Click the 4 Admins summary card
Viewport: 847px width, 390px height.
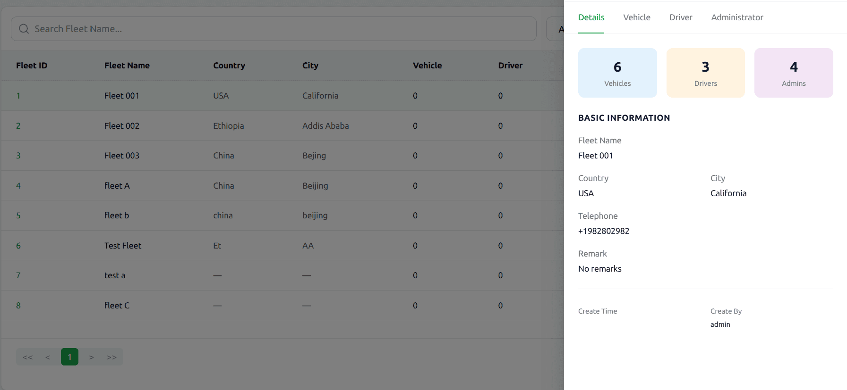(793, 73)
